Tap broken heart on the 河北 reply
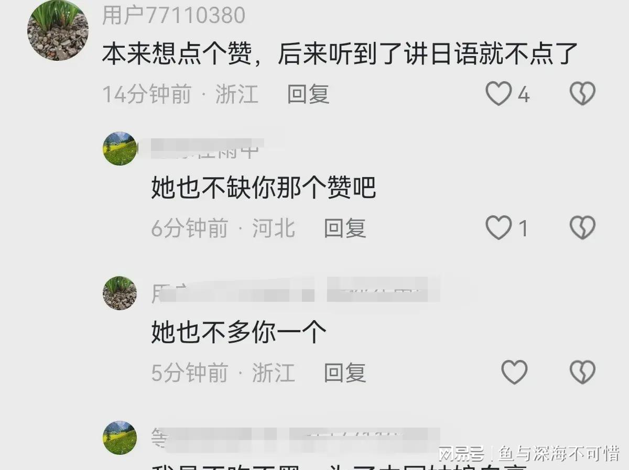This screenshot has width=629, height=470. coord(582,228)
